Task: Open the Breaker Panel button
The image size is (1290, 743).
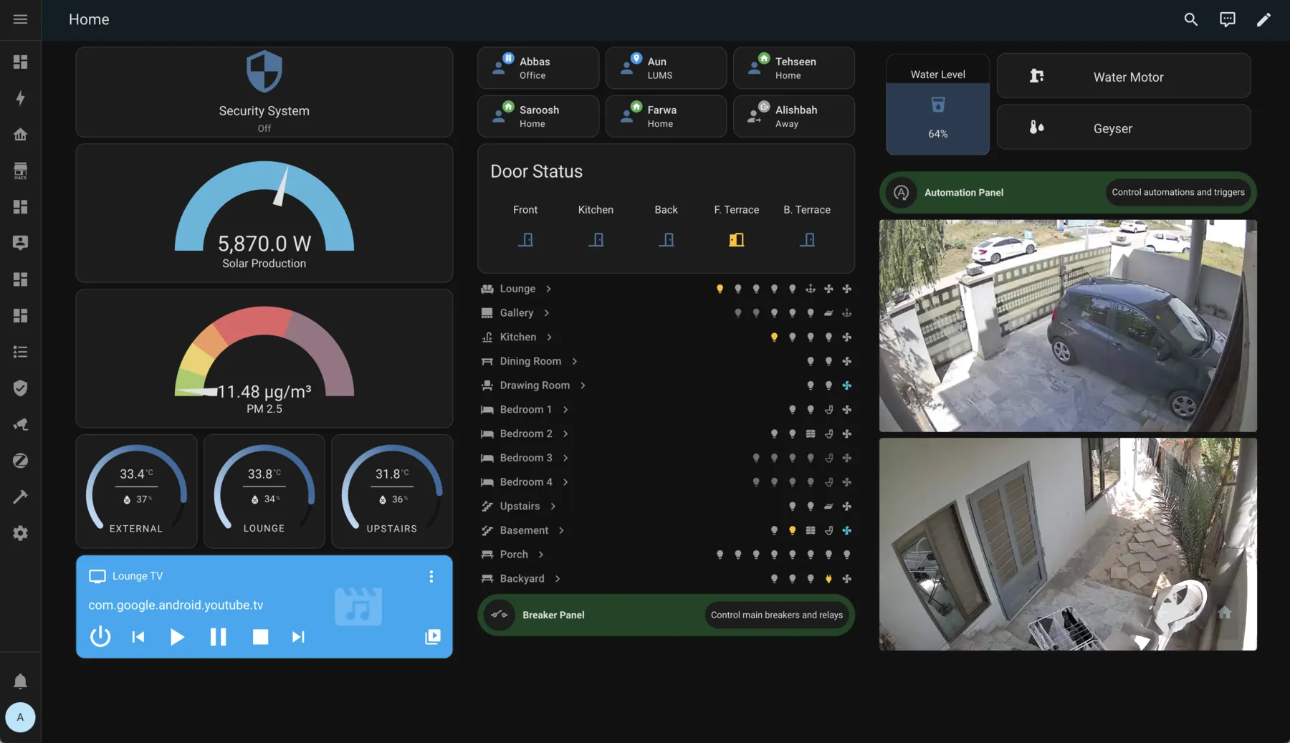Action: 666,615
